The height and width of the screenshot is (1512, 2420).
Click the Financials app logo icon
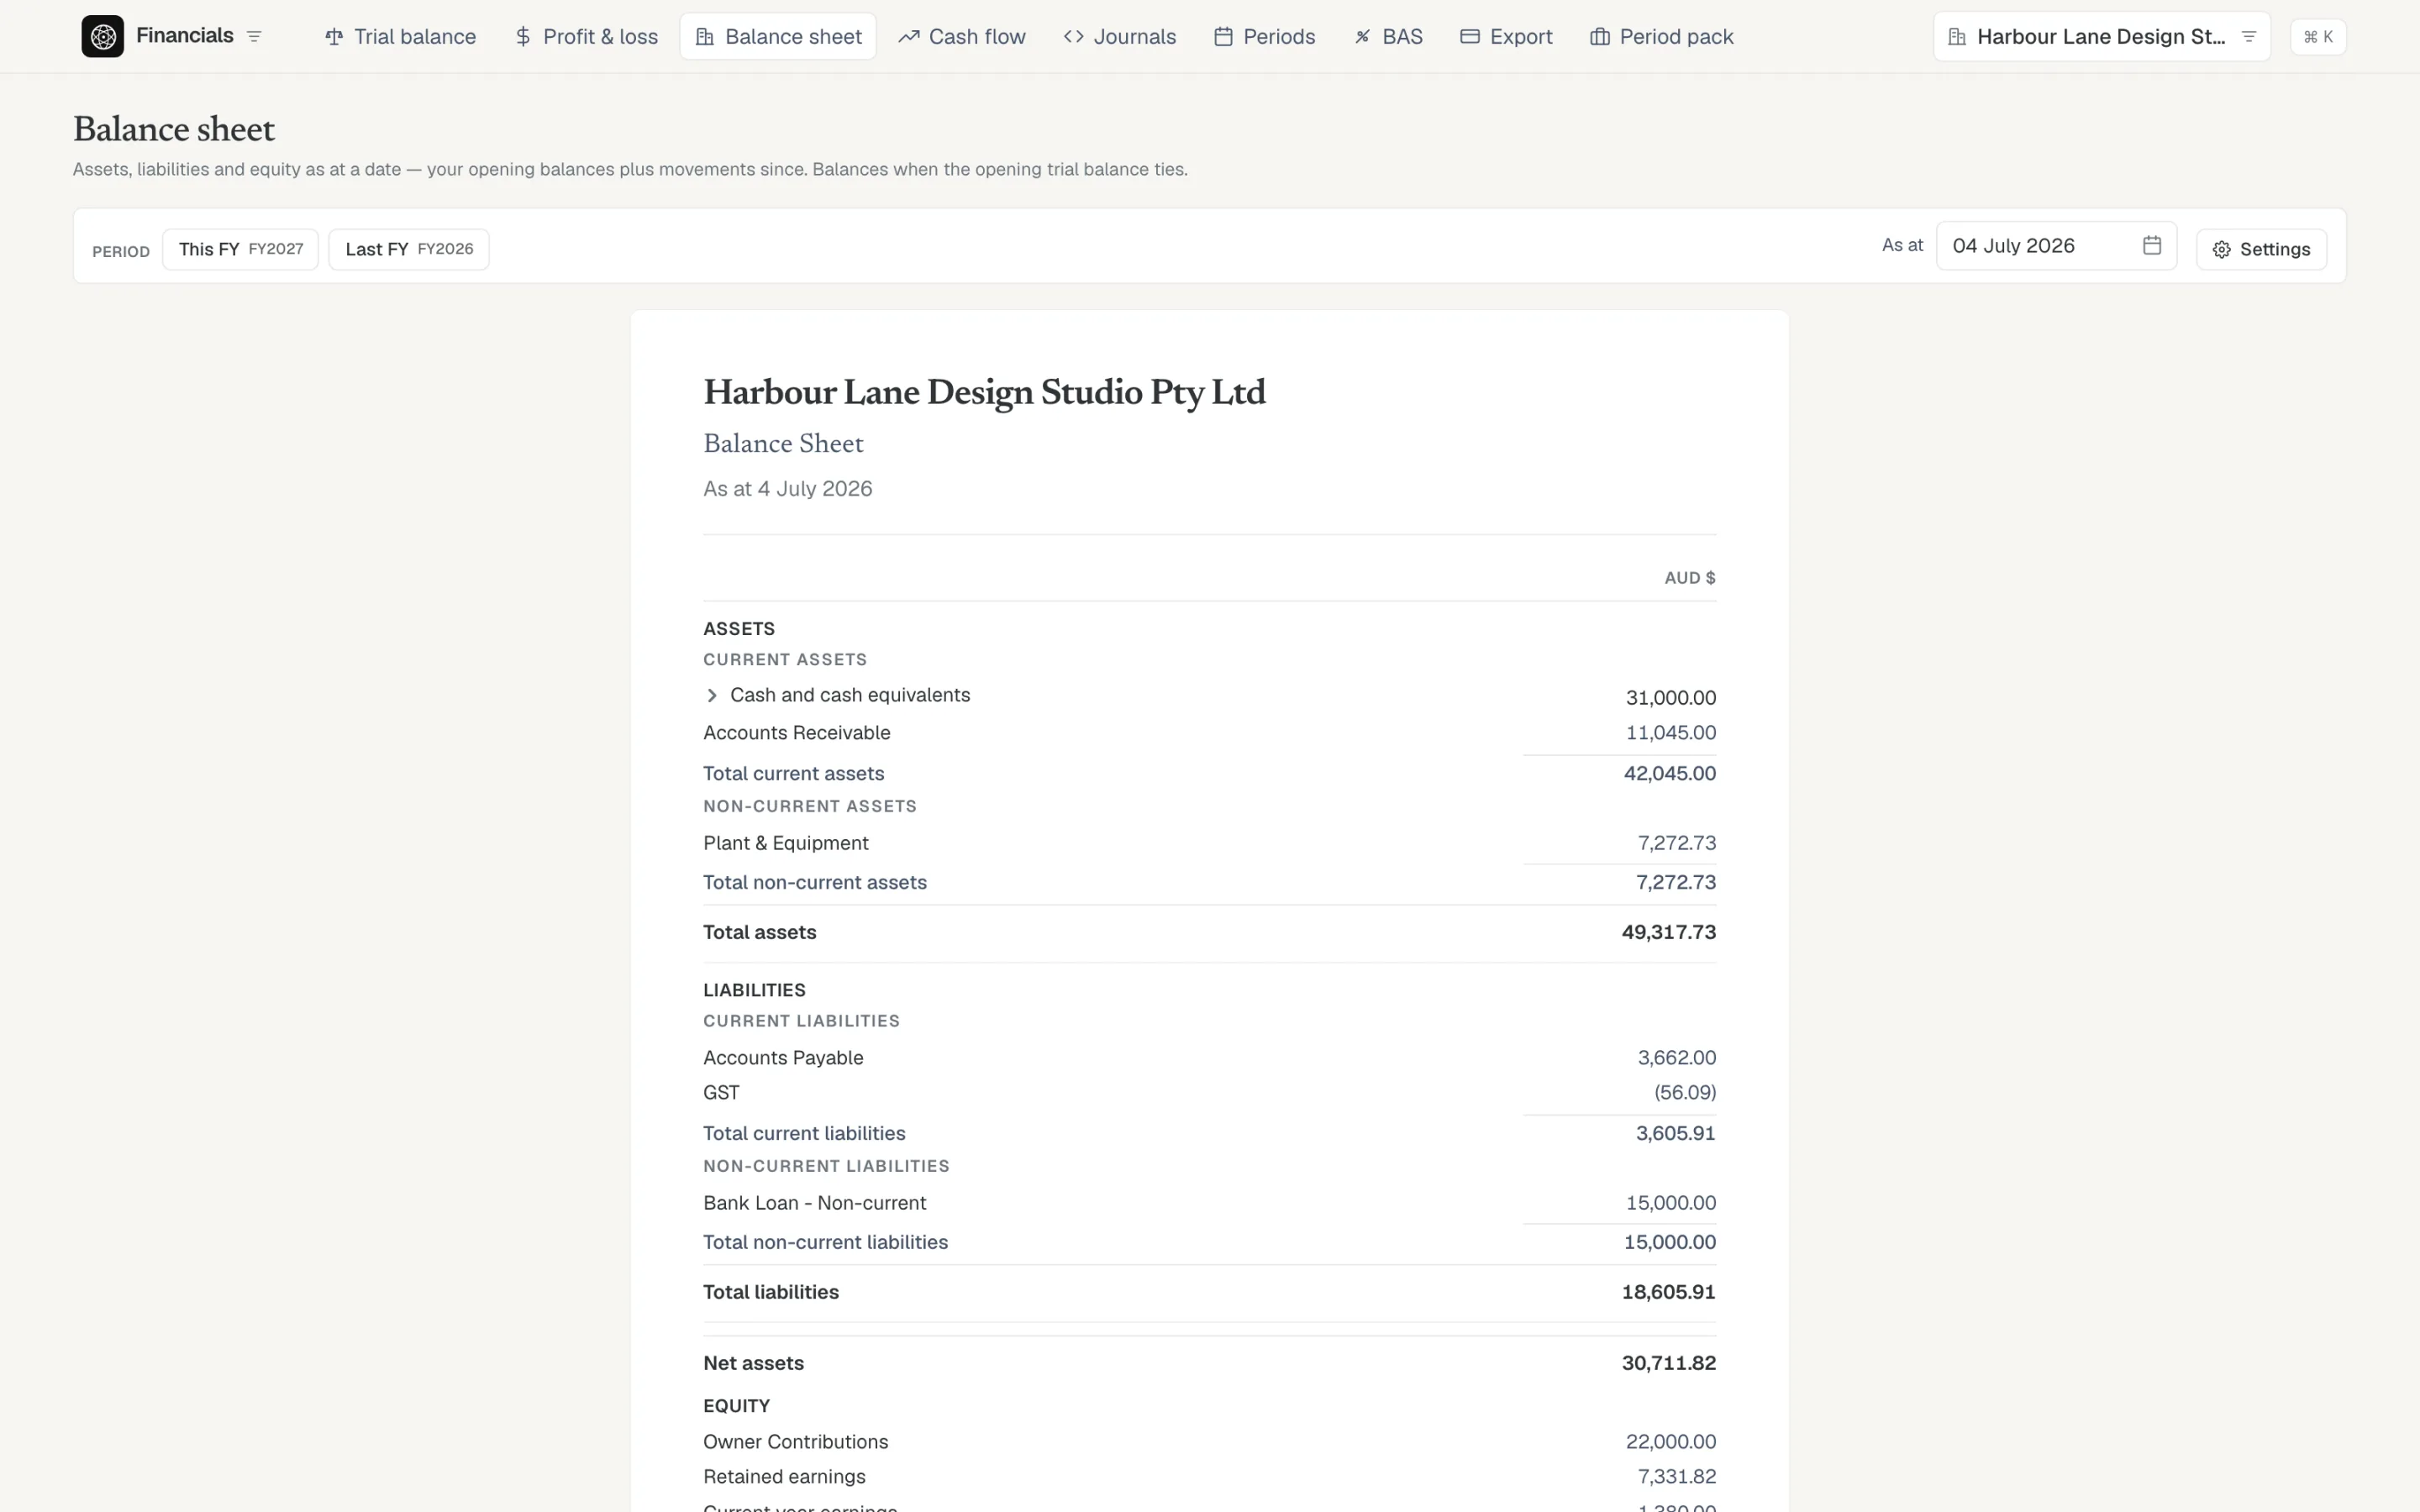(102, 36)
